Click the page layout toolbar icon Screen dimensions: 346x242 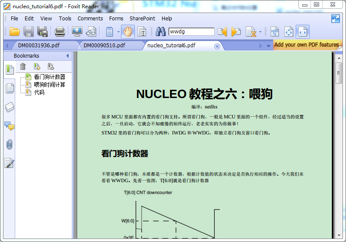[109, 32]
